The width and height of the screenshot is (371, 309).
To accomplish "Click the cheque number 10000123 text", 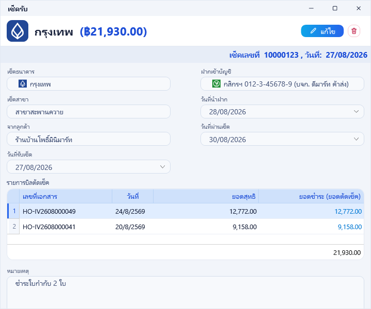I will point(281,55).
